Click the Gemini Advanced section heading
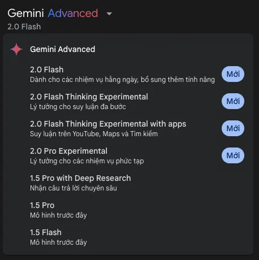This screenshot has height=260, width=259. [63, 49]
